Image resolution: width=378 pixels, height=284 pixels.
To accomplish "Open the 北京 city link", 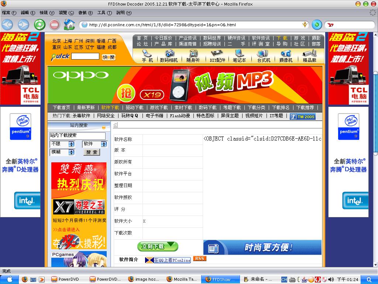I will pyautogui.click(x=56, y=41).
